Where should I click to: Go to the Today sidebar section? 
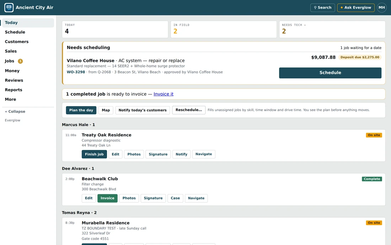[x=28, y=22]
